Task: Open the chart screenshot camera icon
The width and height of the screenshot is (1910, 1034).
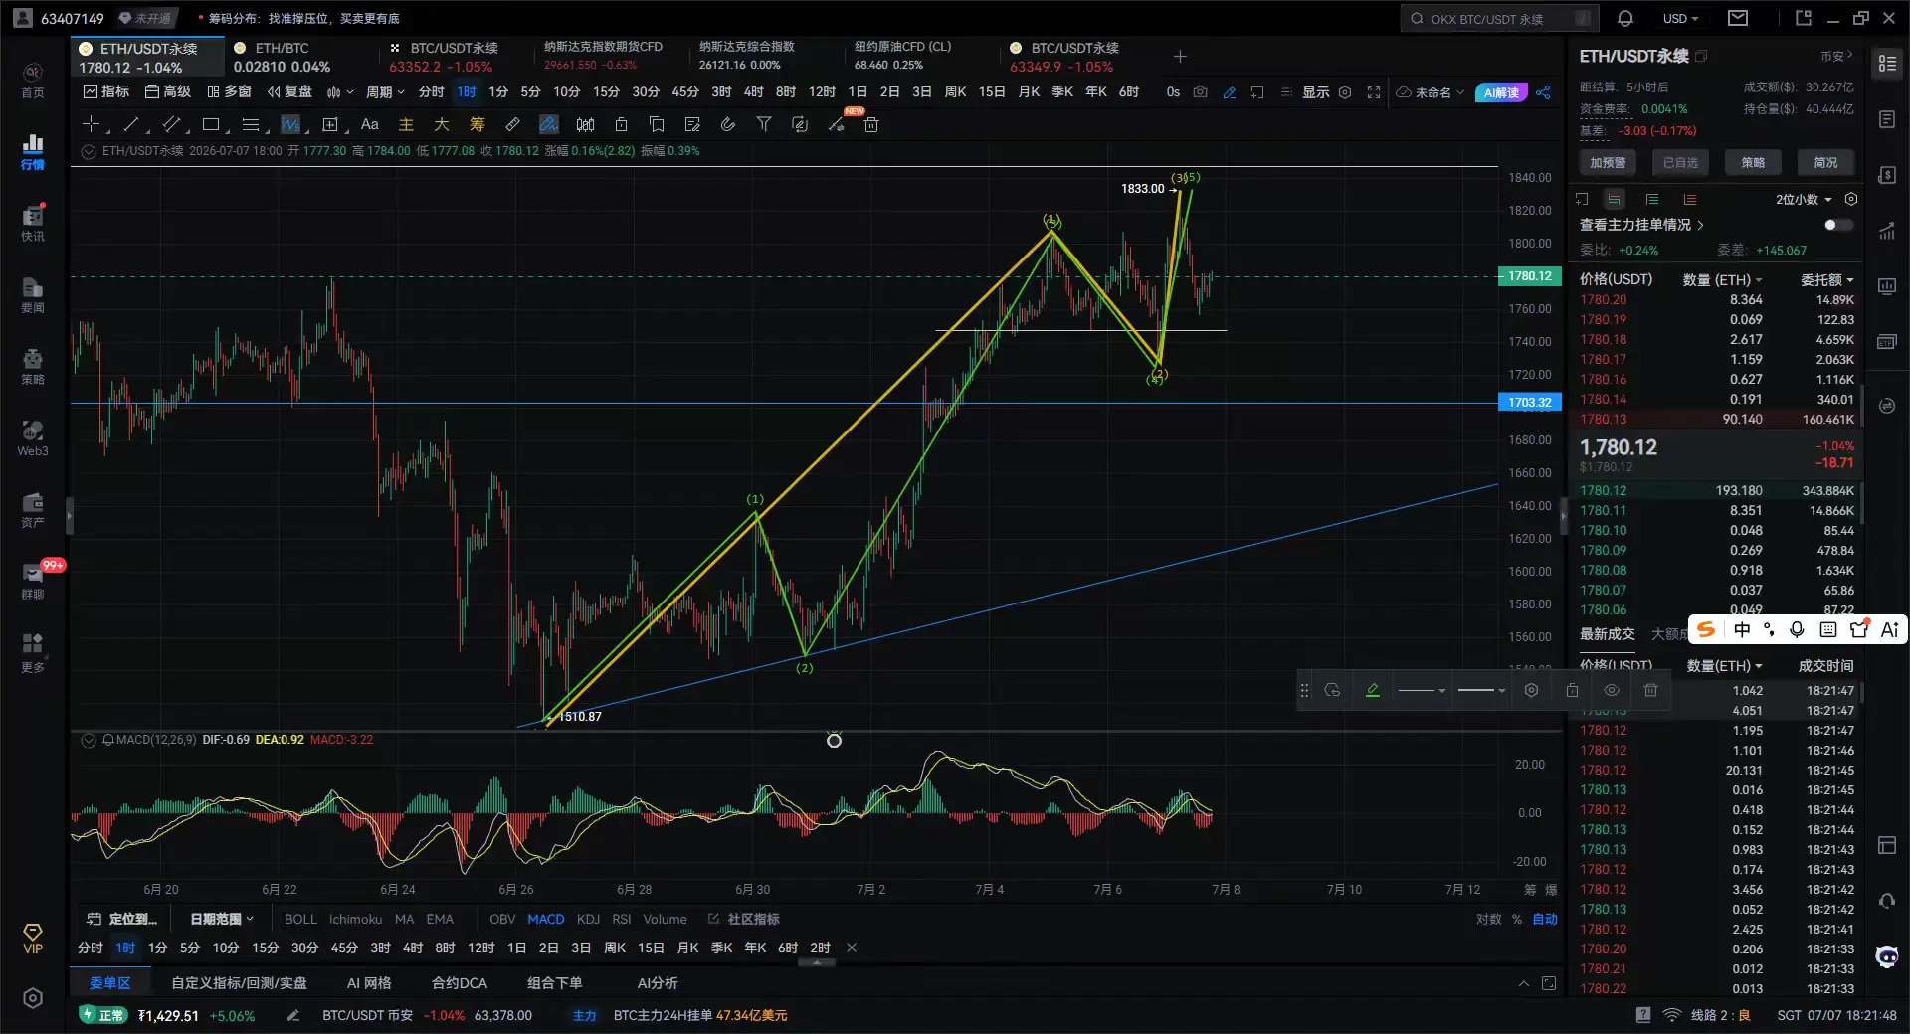Action: [1201, 91]
